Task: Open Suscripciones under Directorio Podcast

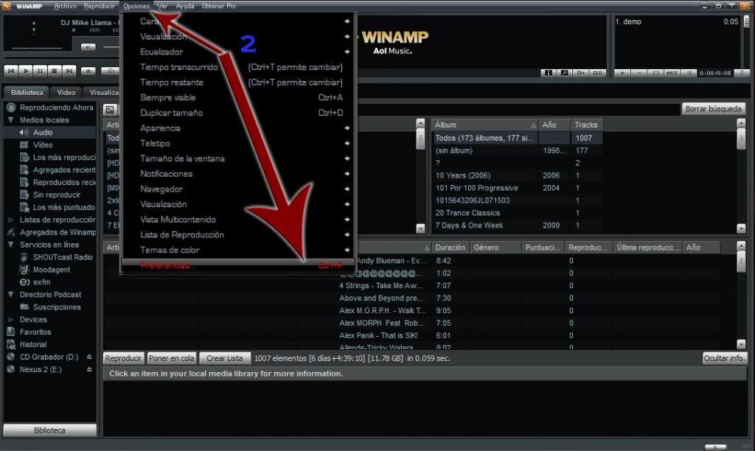Action: [51, 307]
